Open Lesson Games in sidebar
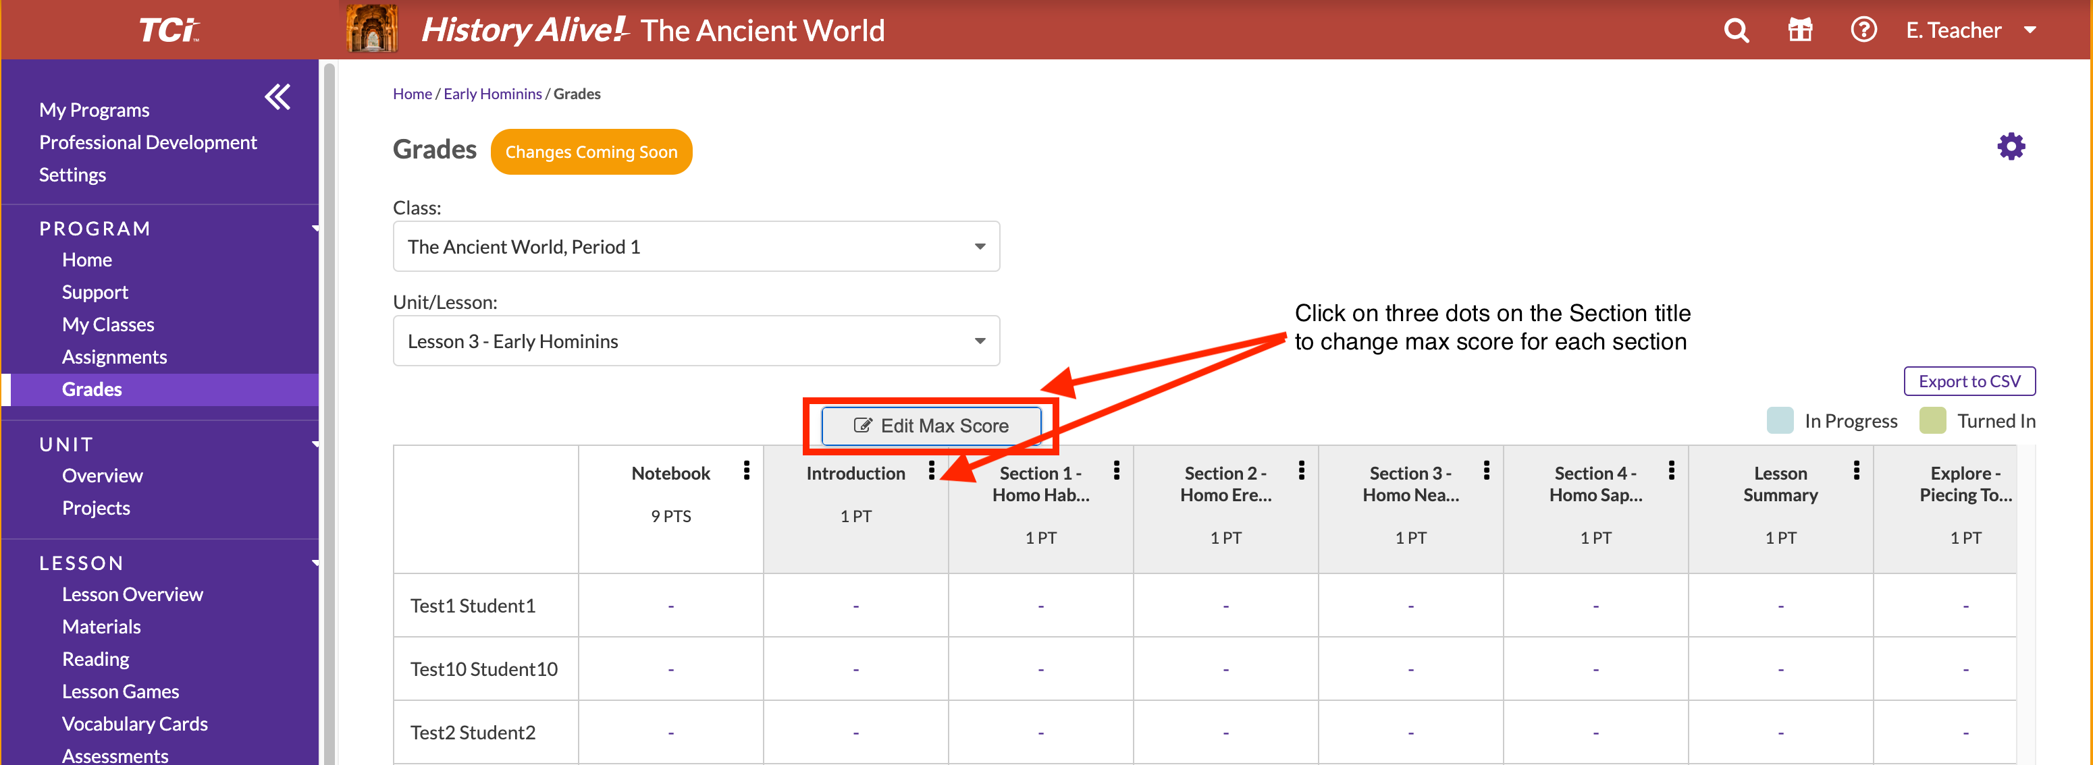The image size is (2093, 765). pyautogui.click(x=120, y=692)
